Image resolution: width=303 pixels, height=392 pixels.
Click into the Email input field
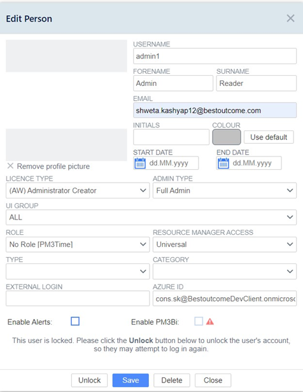pos(215,110)
